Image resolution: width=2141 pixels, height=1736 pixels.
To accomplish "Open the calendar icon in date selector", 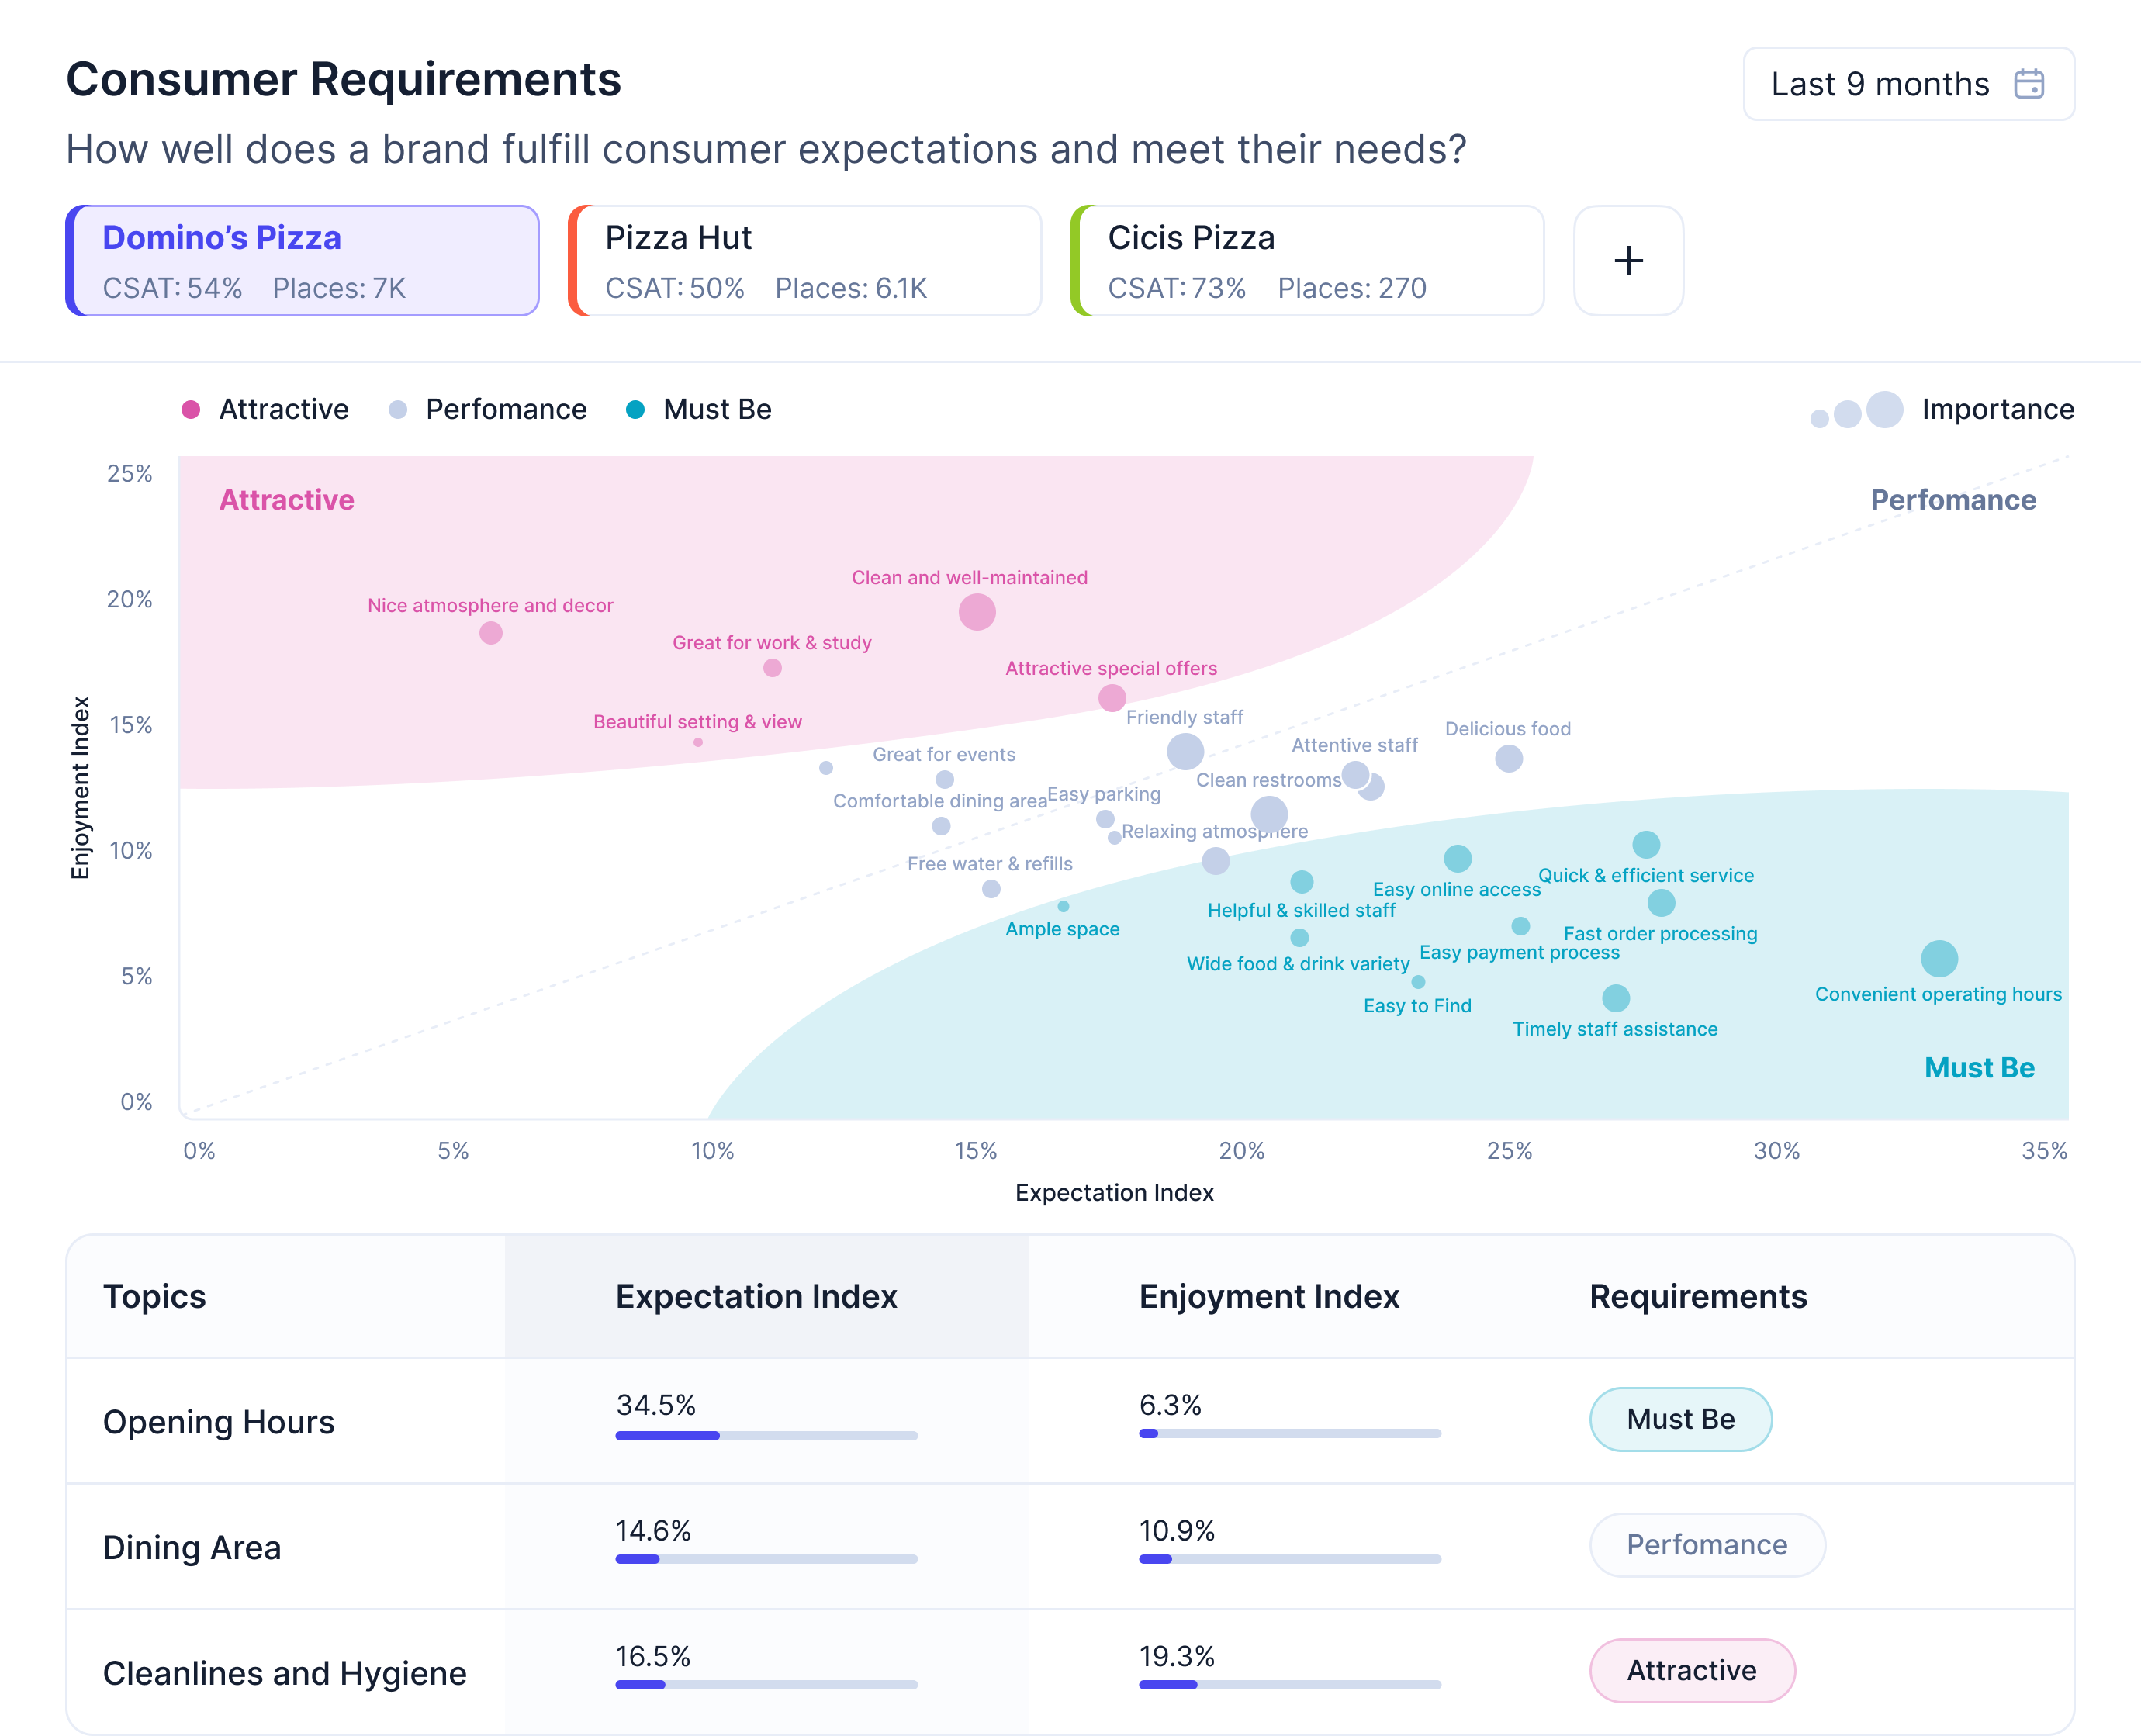I will (2028, 84).
